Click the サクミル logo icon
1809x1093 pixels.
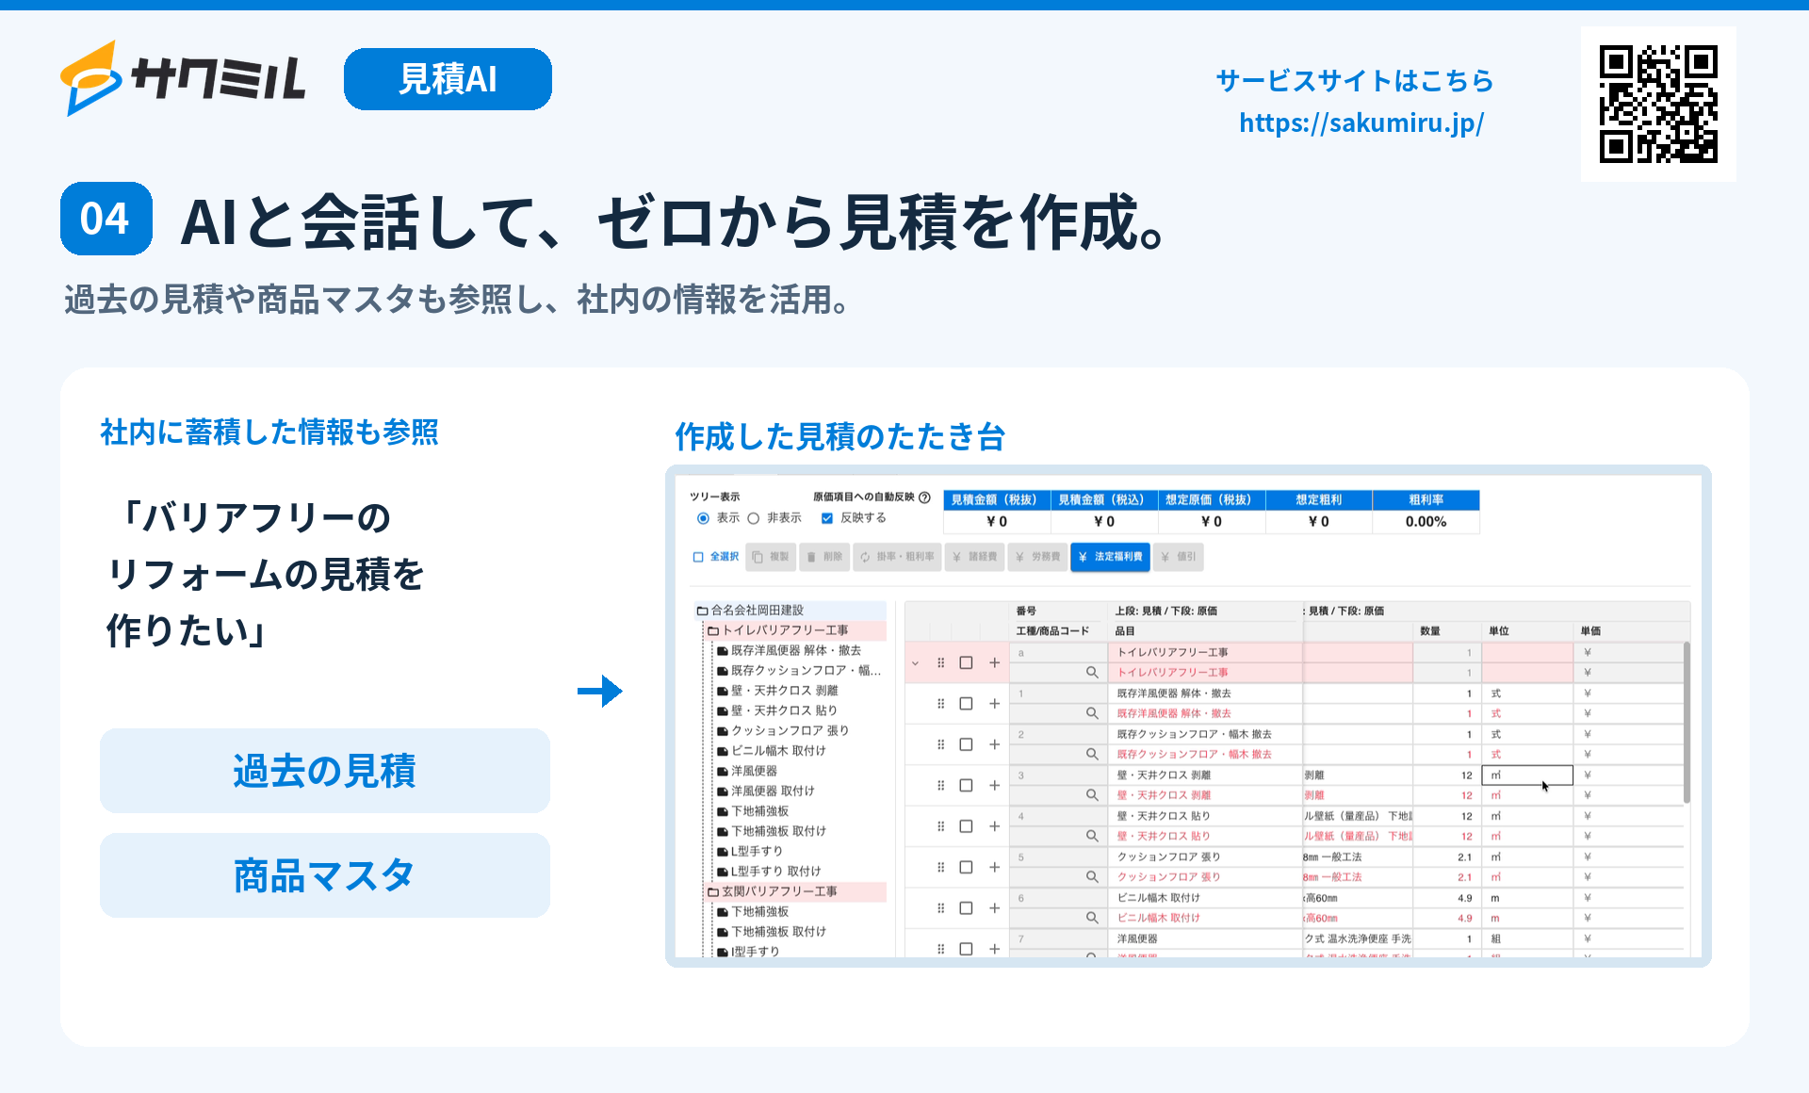91,78
